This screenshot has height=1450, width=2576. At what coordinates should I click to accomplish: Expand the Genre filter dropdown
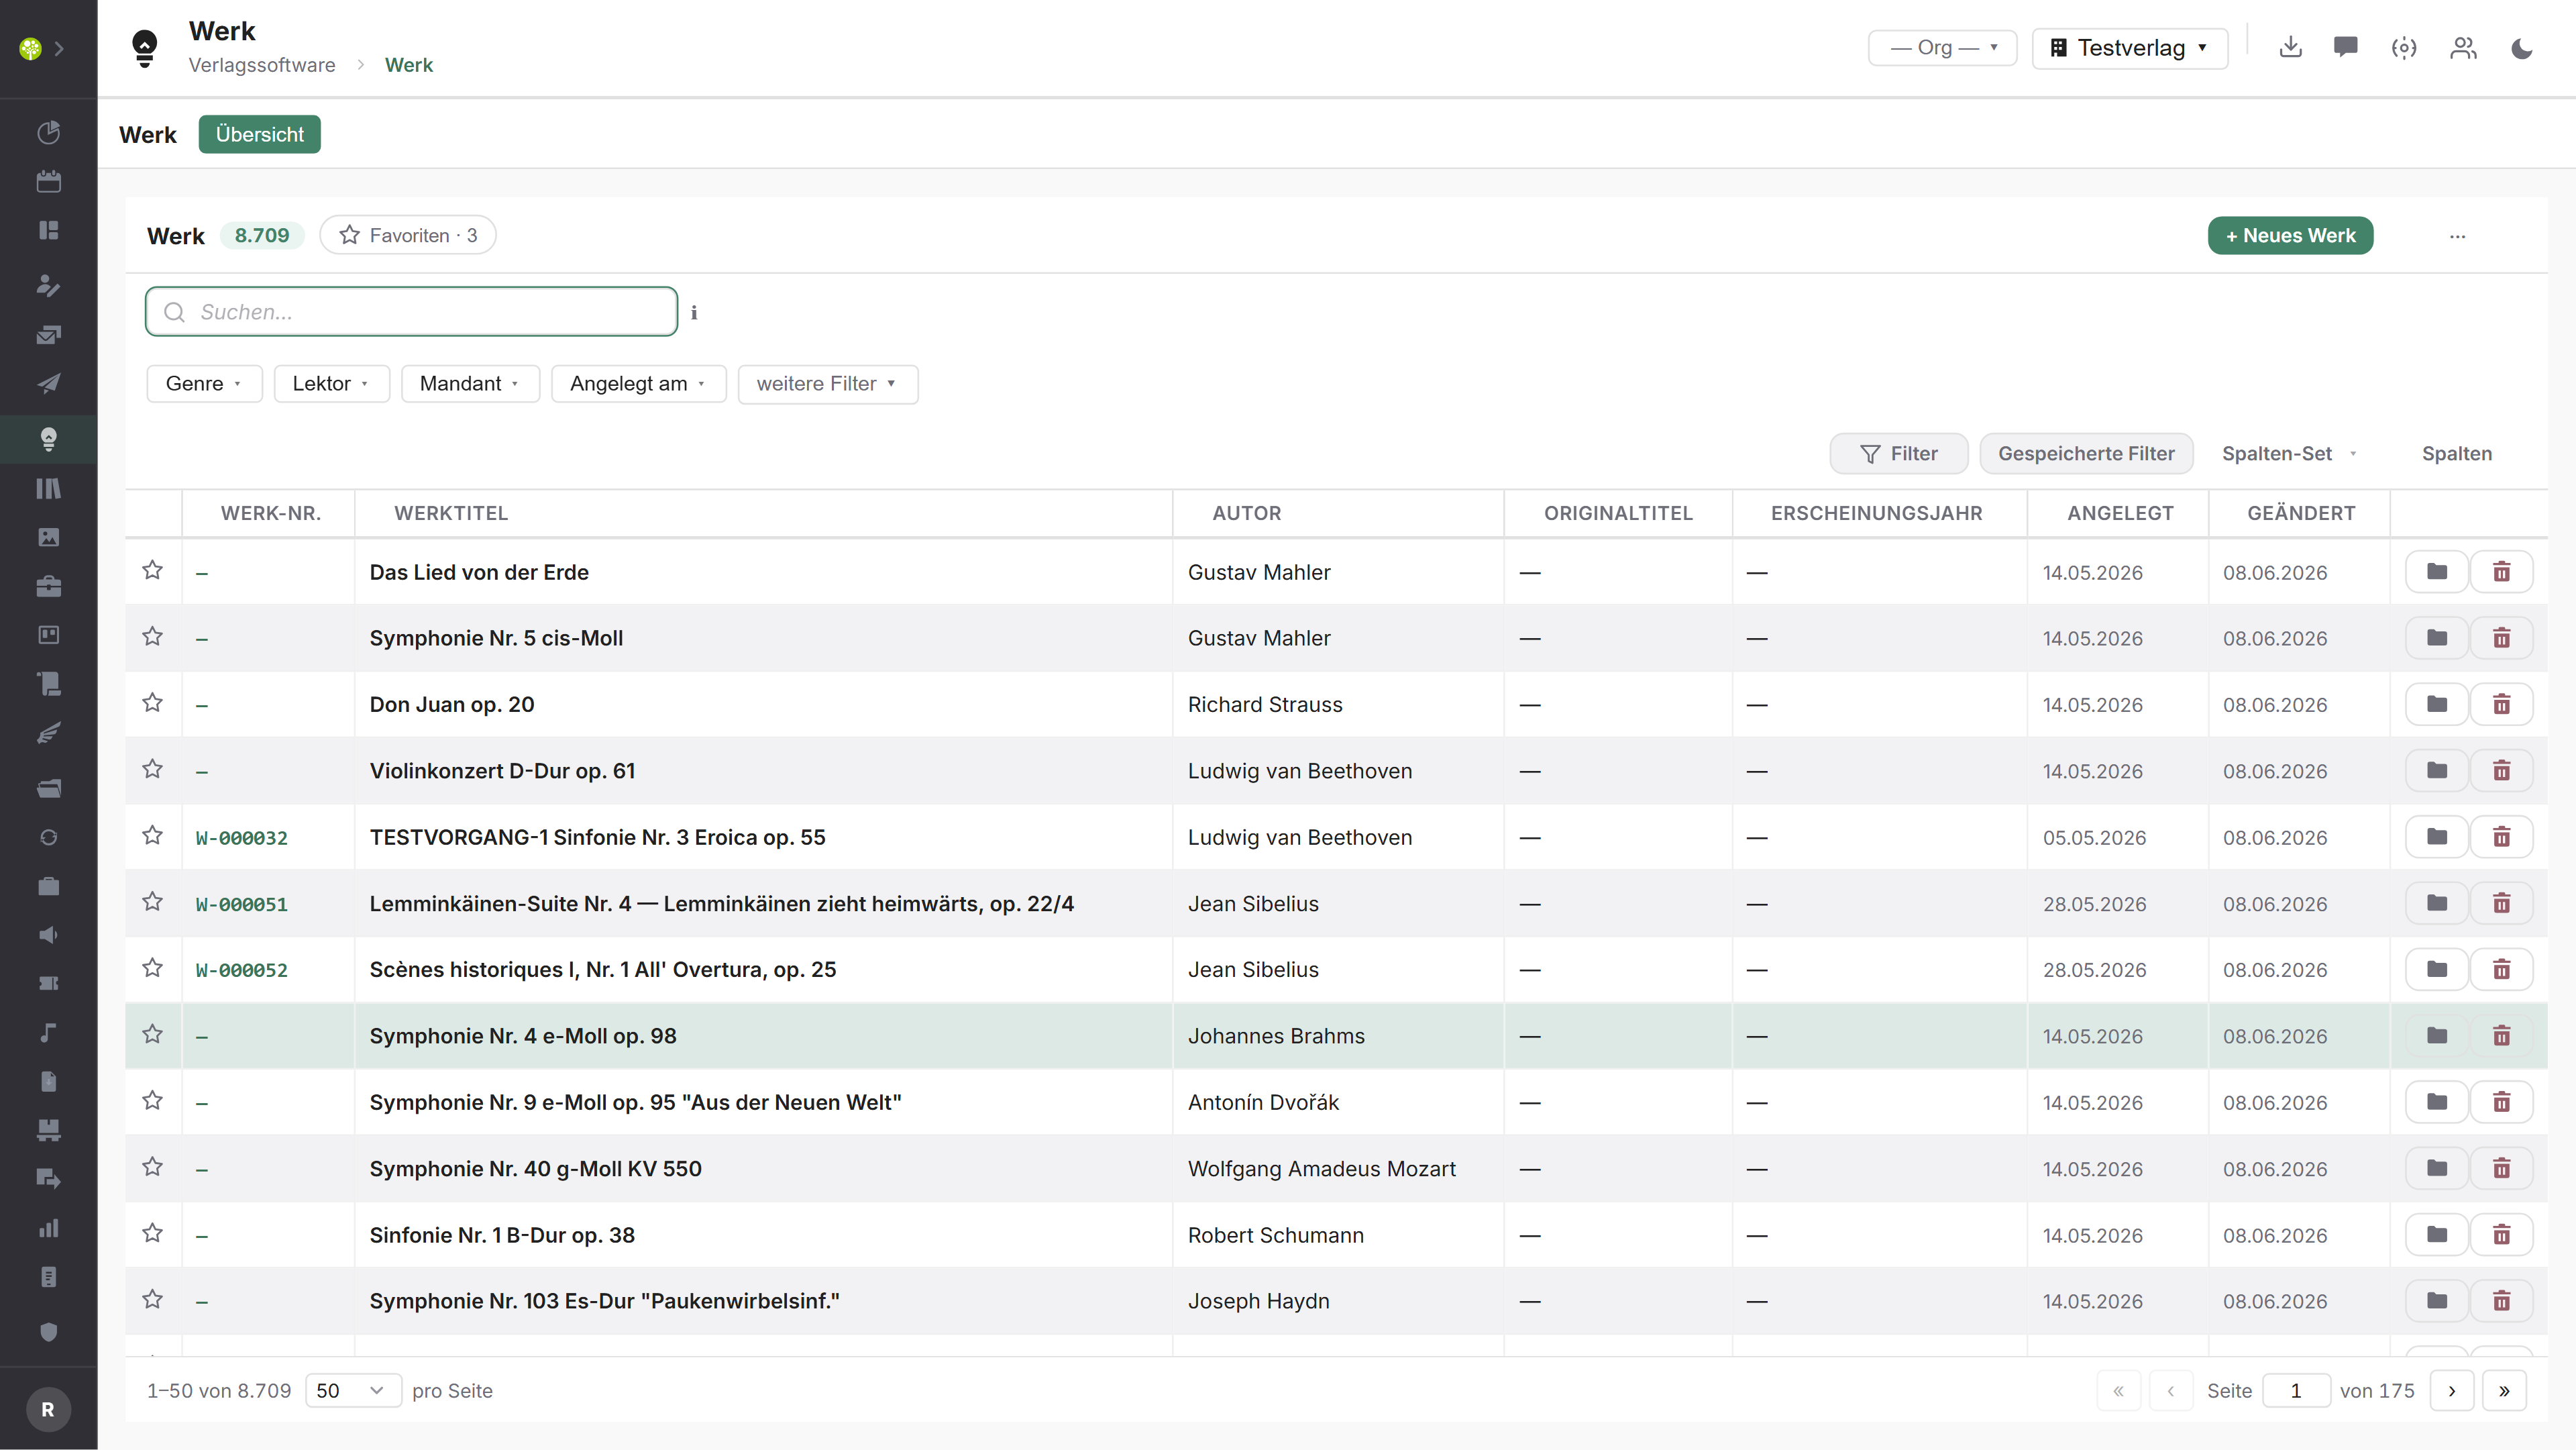tap(204, 383)
